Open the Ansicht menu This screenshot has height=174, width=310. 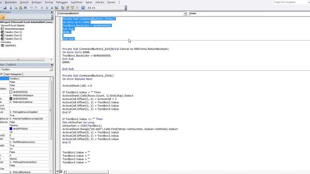24,2
